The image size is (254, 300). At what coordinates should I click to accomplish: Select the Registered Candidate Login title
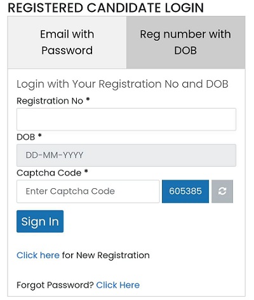[x=105, y=8]
